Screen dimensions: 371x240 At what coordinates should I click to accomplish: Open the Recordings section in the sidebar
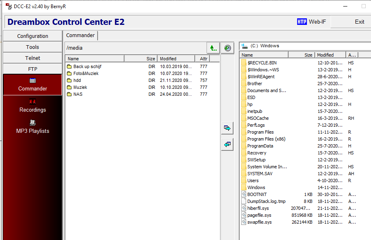(33, 106)
